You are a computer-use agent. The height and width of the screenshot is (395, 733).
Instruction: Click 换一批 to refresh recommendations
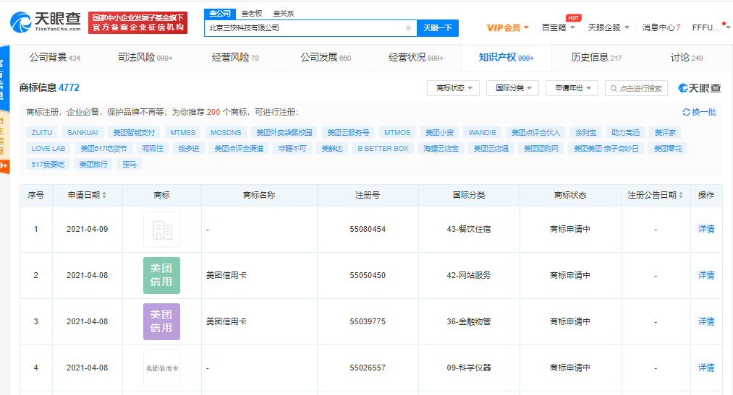click(x=703, y=112)
